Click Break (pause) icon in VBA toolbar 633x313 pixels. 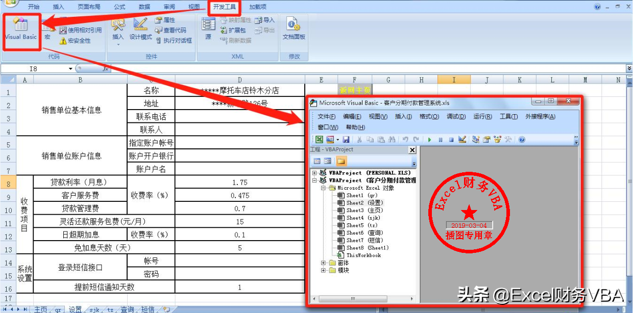point(440,139)
